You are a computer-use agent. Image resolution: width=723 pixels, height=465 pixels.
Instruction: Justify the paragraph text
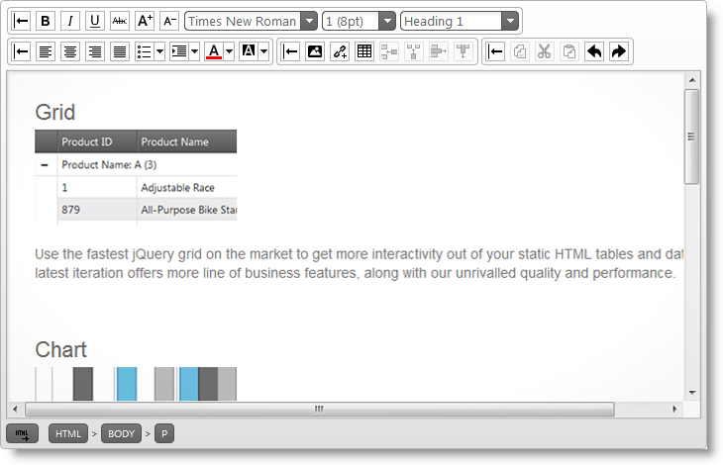(x=120, y=51)
